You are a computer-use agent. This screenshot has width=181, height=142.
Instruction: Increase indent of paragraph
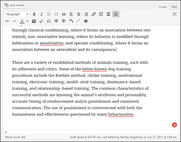(x=64, y=21)
